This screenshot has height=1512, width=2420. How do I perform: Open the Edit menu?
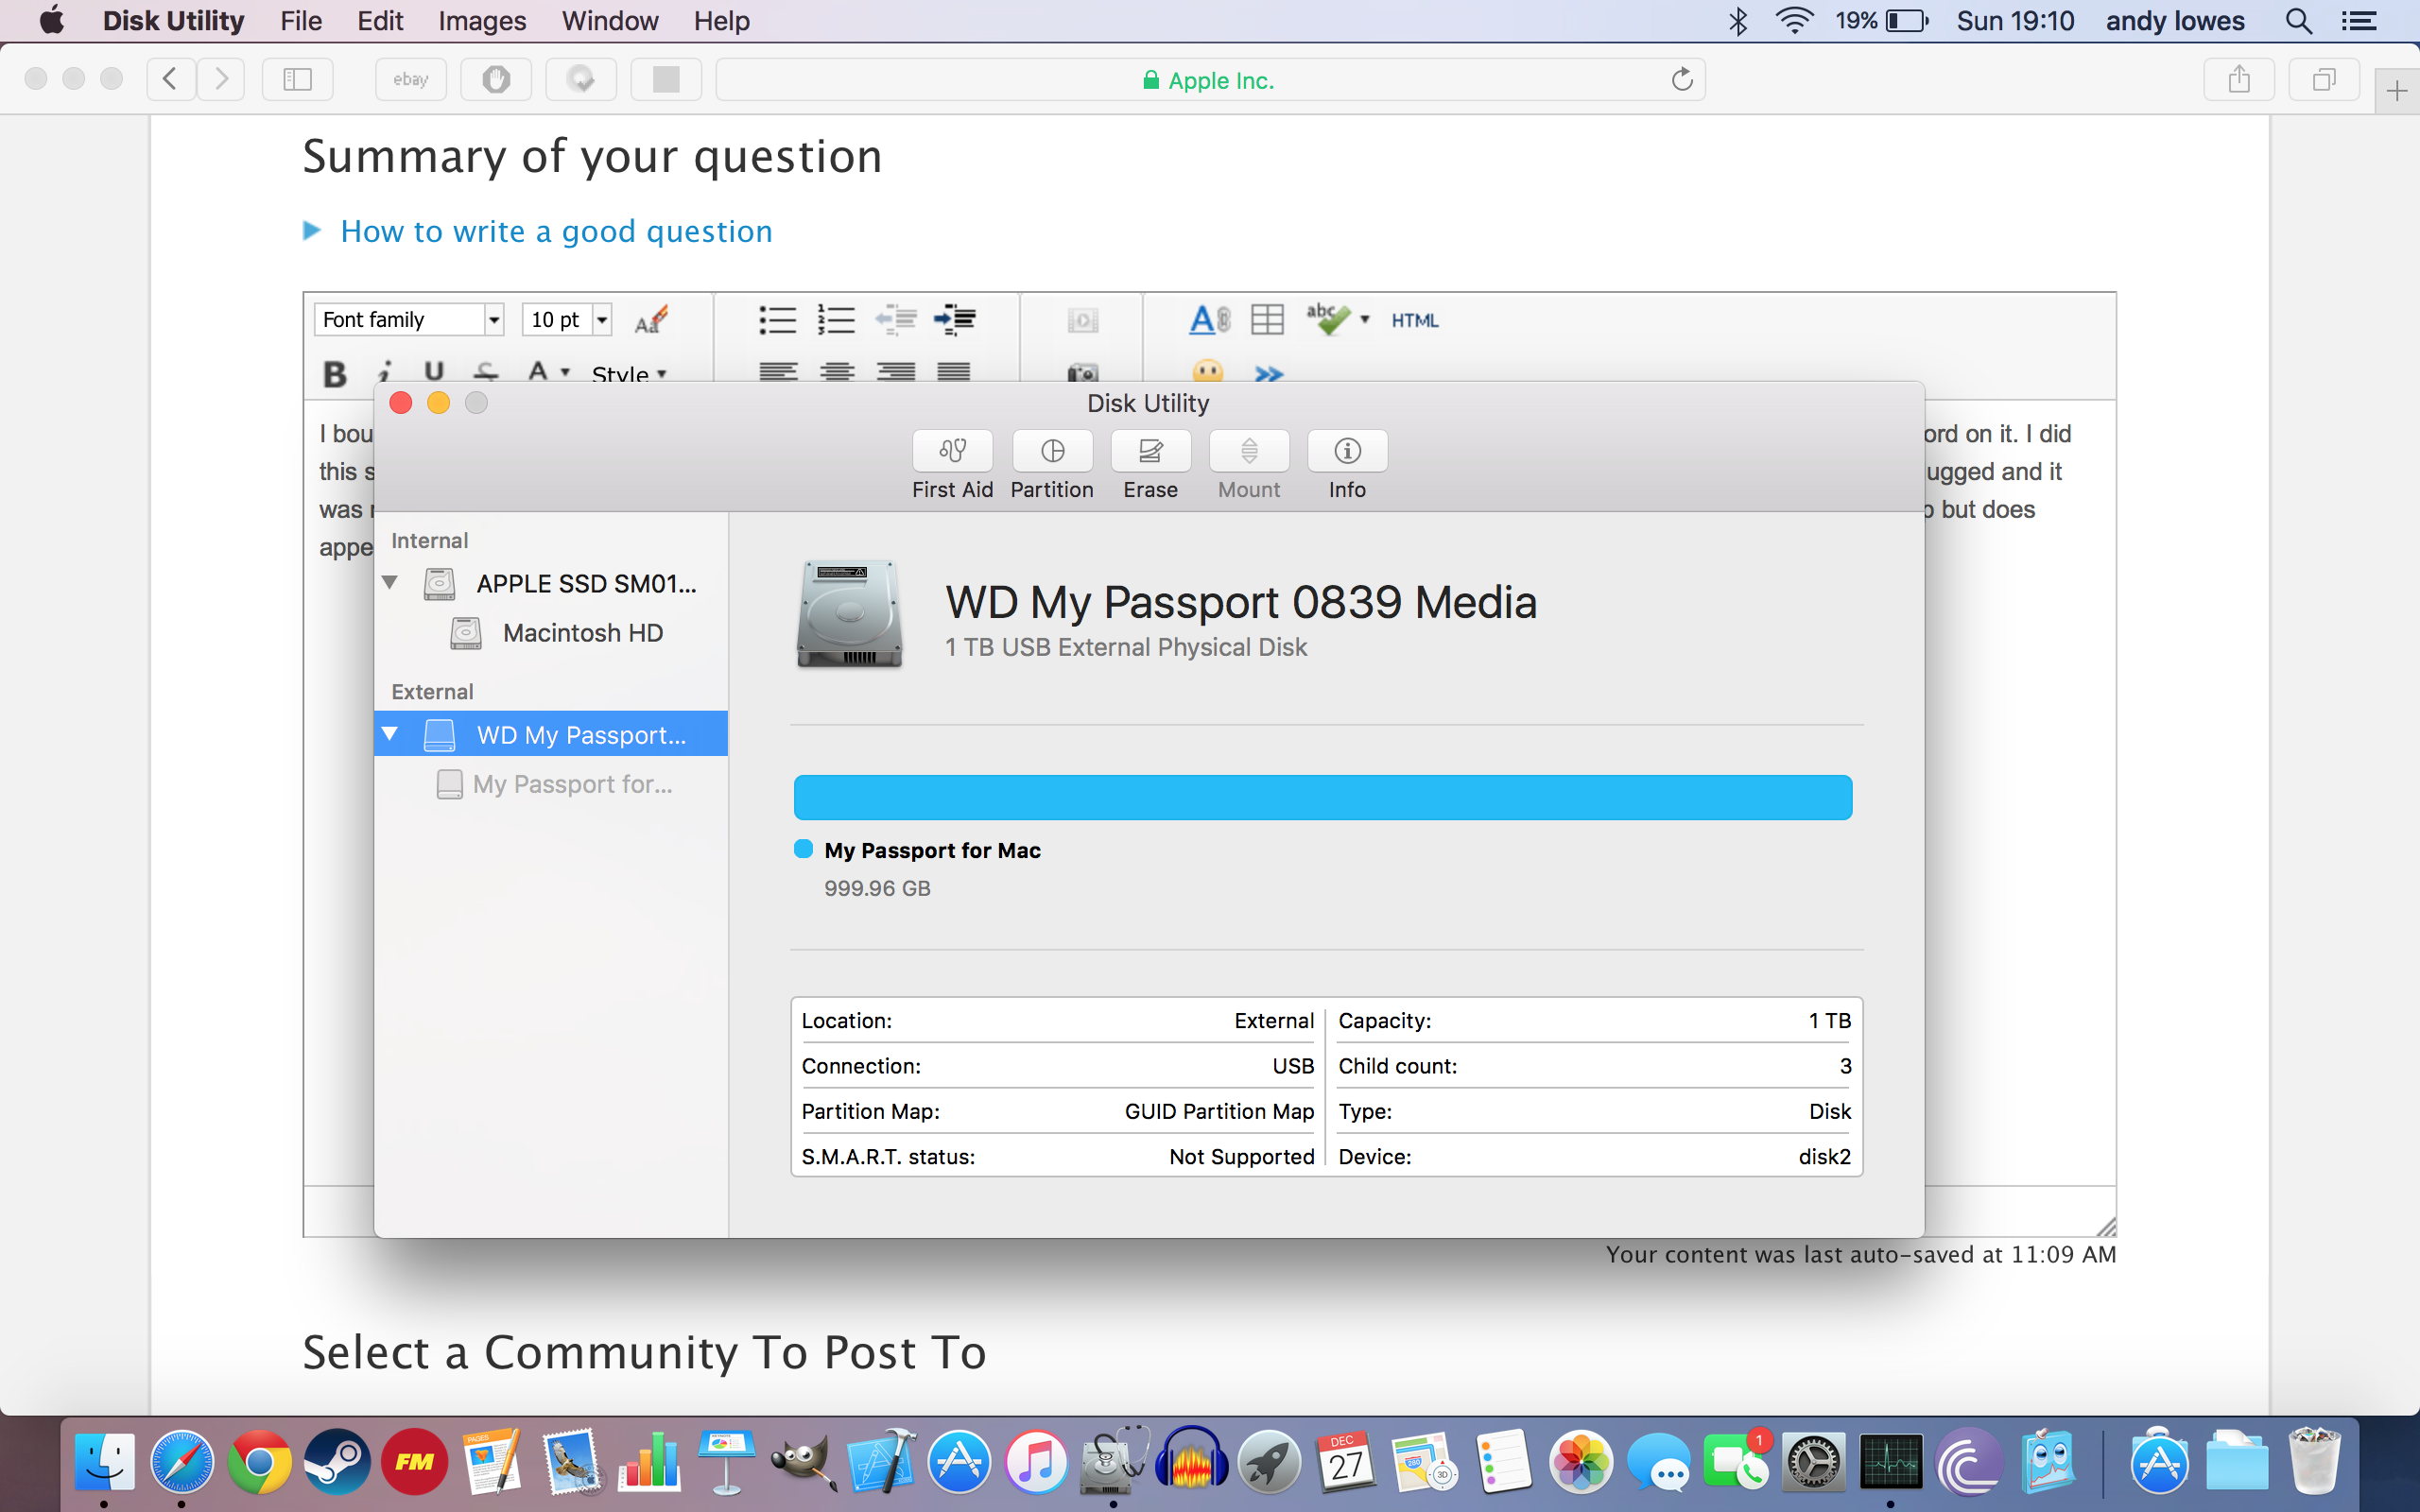(380, 21)
